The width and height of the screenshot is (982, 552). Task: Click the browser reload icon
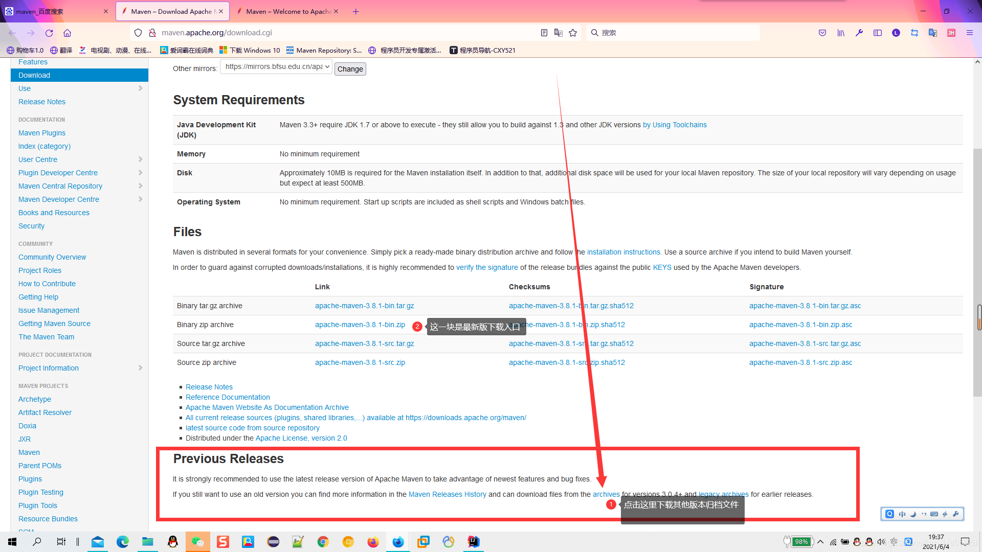point(49,33)
